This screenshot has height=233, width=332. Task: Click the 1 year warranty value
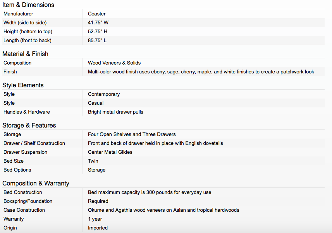coord(95,219)
